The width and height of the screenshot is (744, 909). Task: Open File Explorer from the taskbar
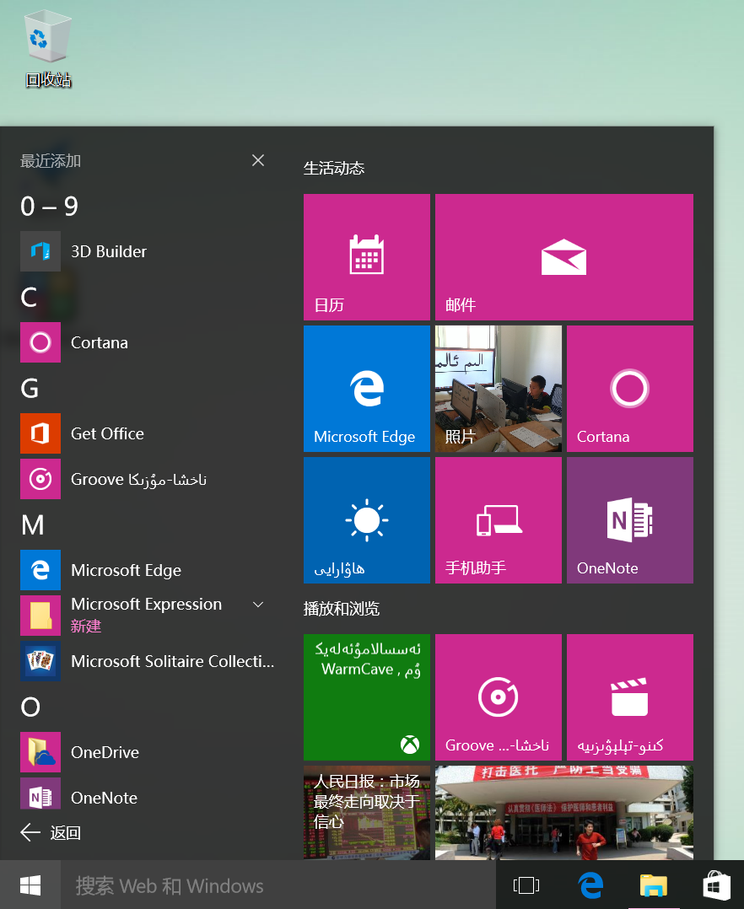click(x=654, y=885)
